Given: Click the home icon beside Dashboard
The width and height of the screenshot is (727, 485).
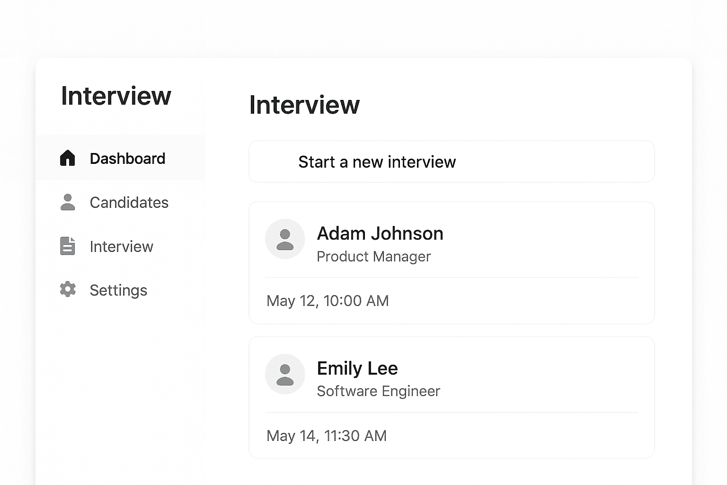Looking at the screenshot, I should [x=68, y=158].
